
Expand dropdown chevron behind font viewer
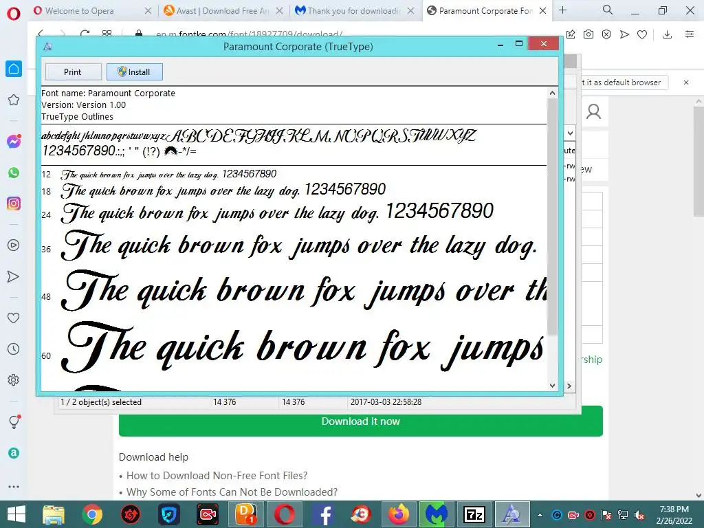[x=570, y=133]
